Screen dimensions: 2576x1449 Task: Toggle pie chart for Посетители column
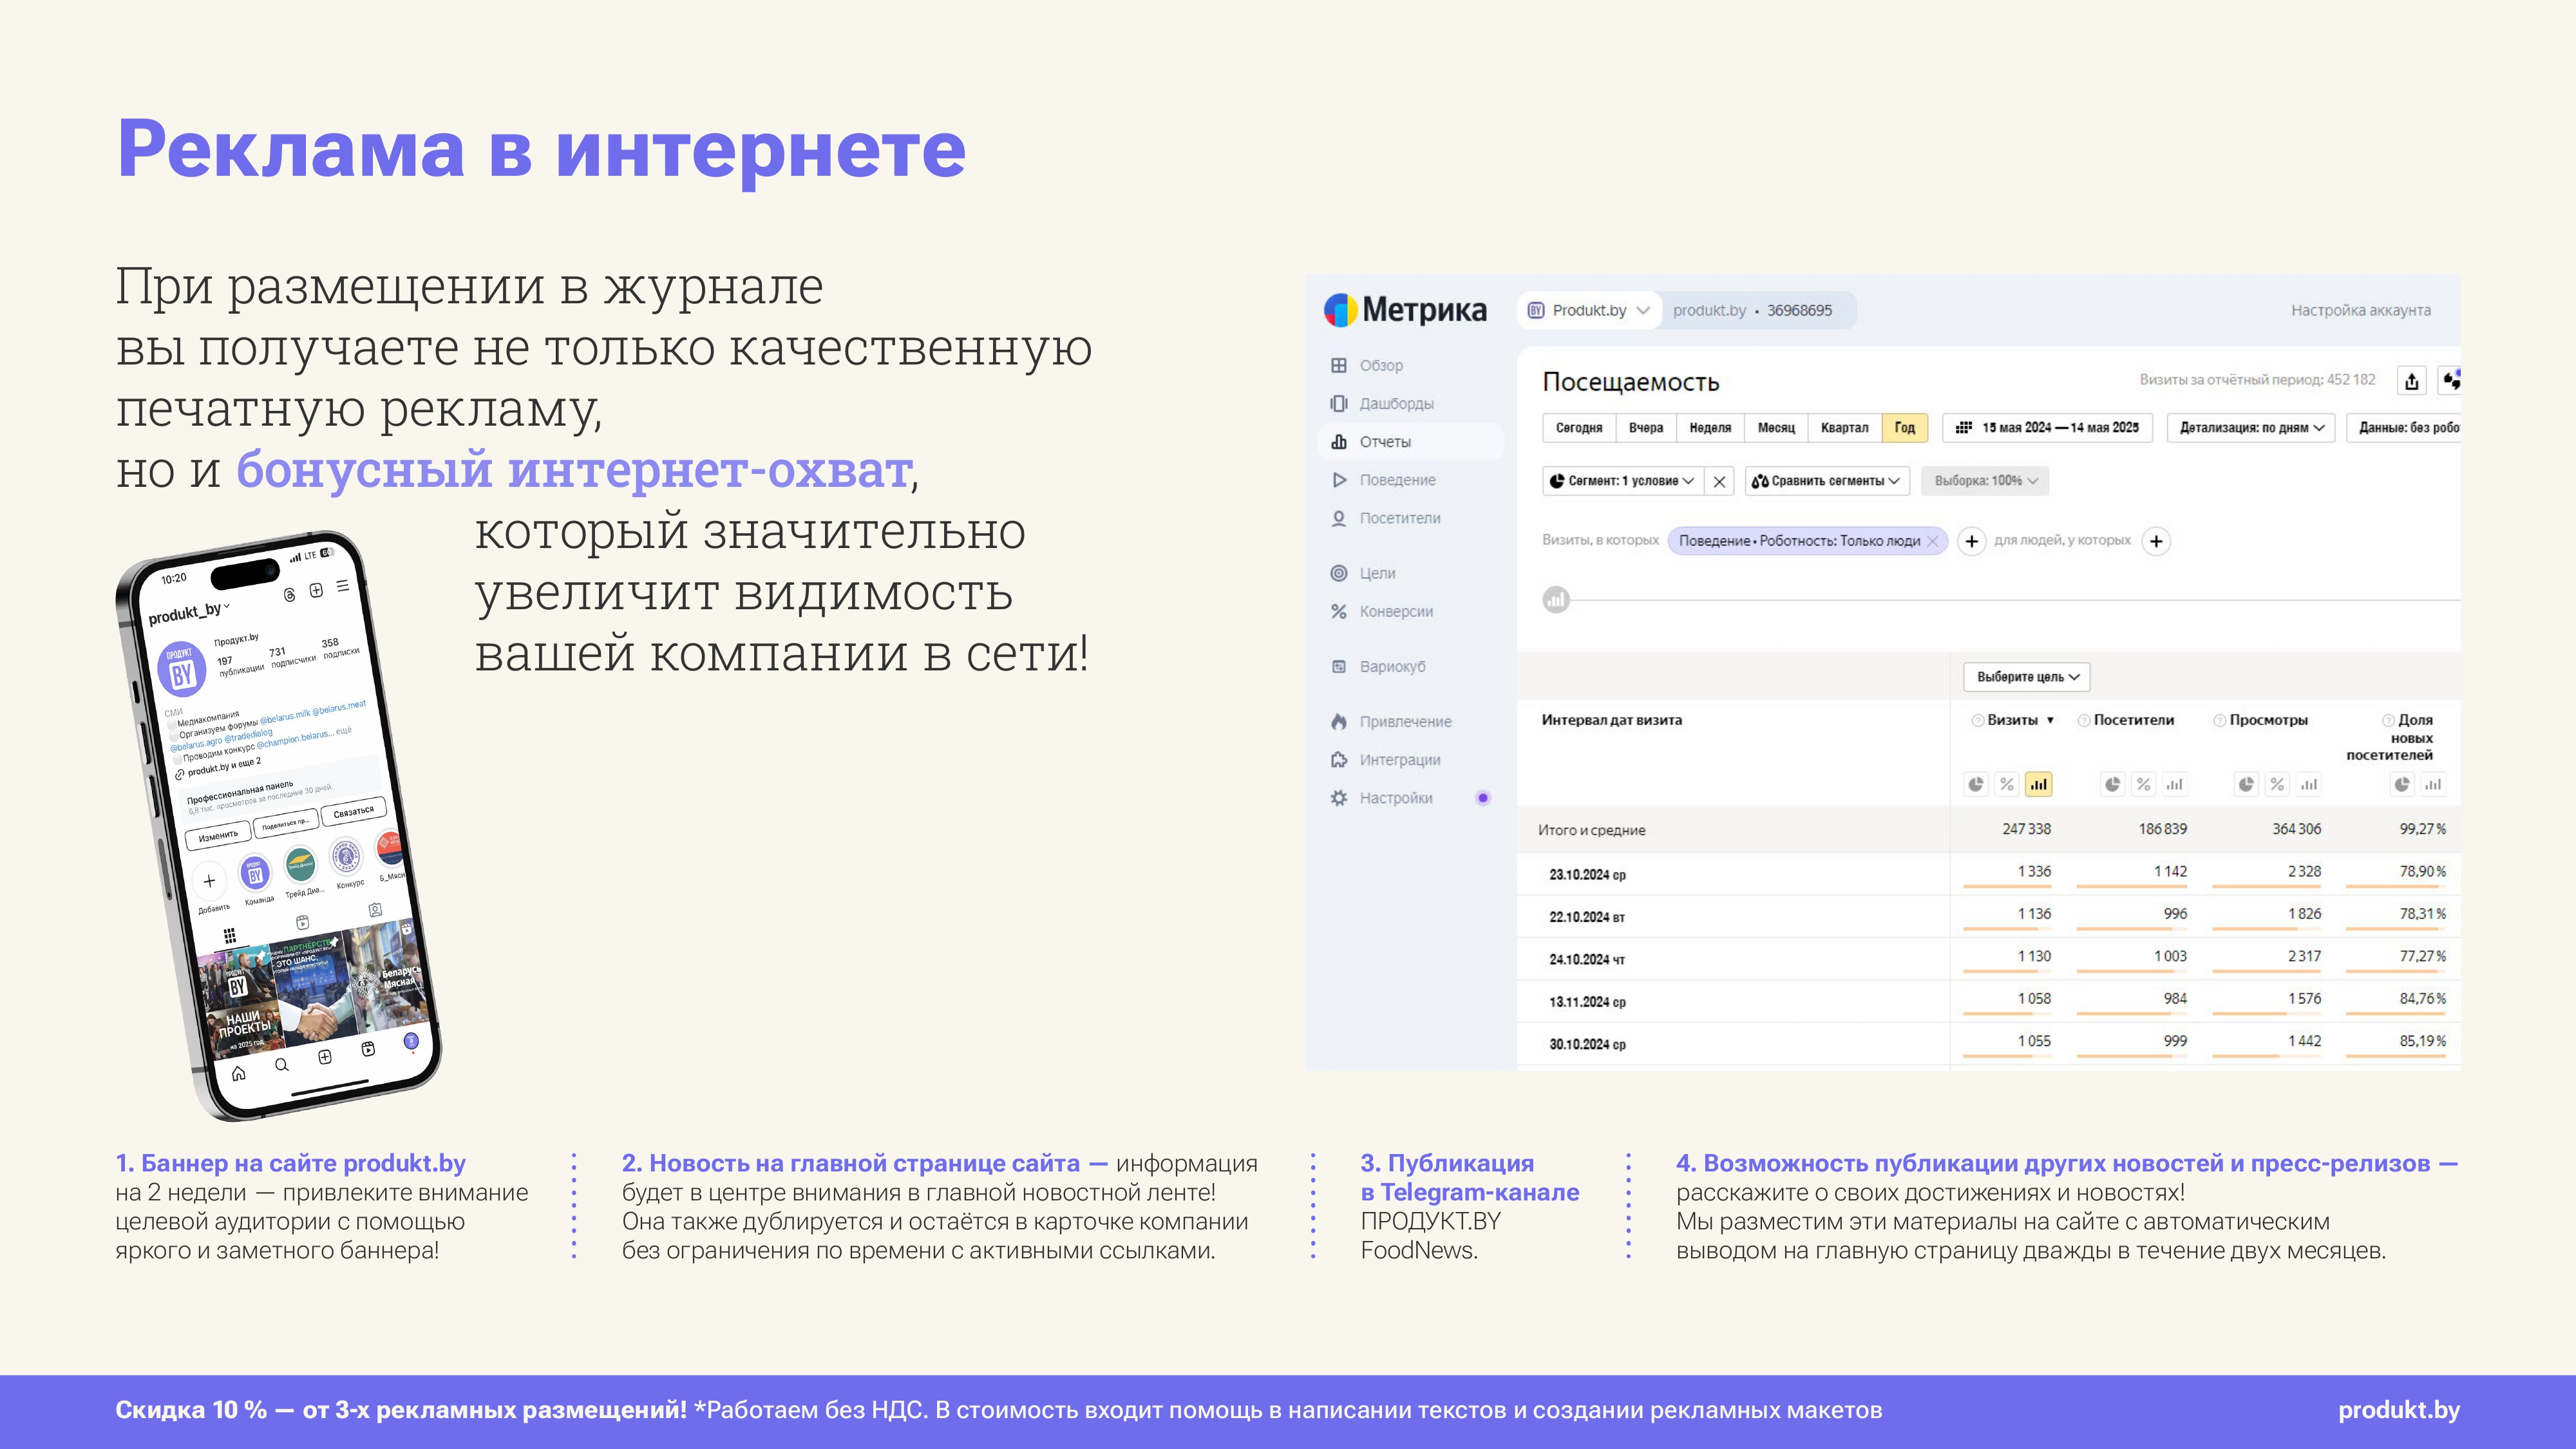[x=2112, y=785]
